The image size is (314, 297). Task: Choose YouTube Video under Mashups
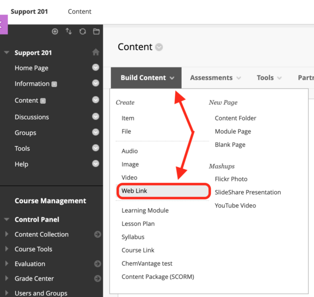tap(235, 205)
